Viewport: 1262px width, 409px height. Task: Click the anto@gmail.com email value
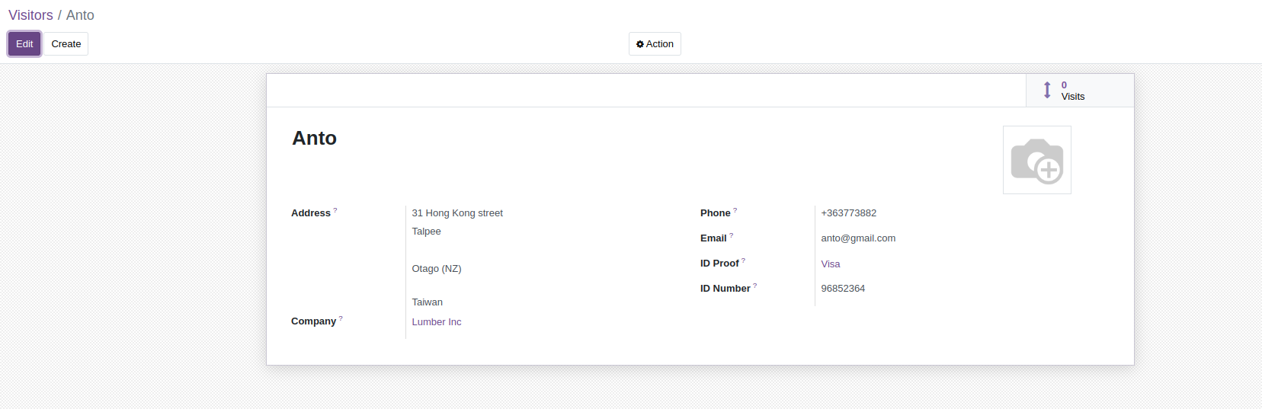[x=858, y=238]
